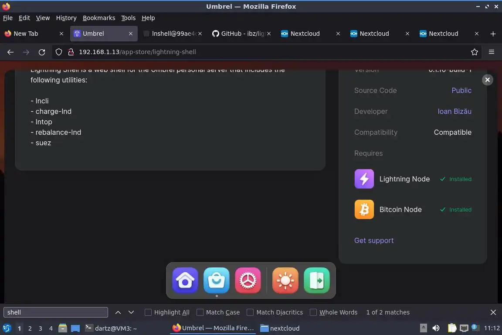Click the file manager taskbar launcher icon

pos(63,328)
